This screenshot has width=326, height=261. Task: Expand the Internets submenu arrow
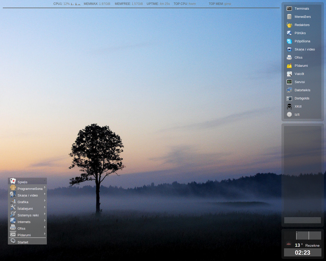point(45,220)
